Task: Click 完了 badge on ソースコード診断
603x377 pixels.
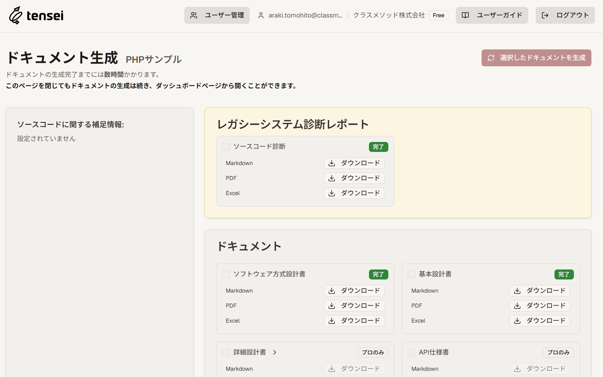Action: click(x=379, y=147)
